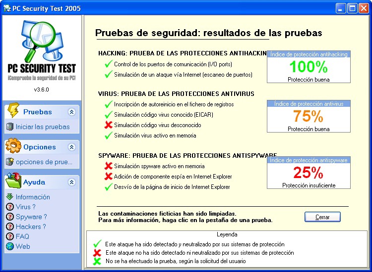Click the SPYWARE: PRUEBA DE LAS PROTECCIONES heading
Image resolution: width=372 pixels, height=272 pixels.
187,155
